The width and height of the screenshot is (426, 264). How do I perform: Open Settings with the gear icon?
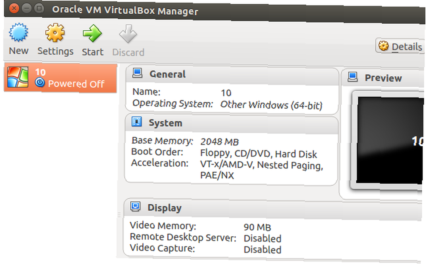[55, 32]
